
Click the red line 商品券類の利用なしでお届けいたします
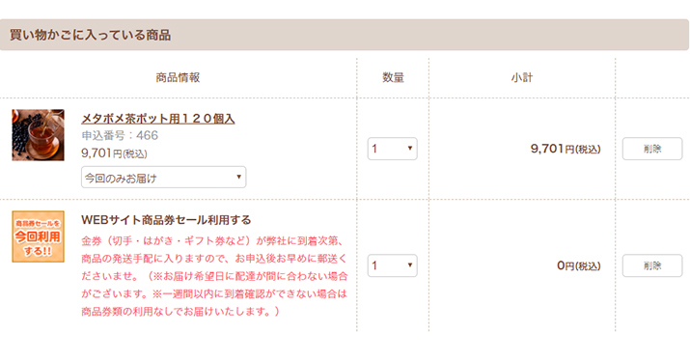[180, 311]
